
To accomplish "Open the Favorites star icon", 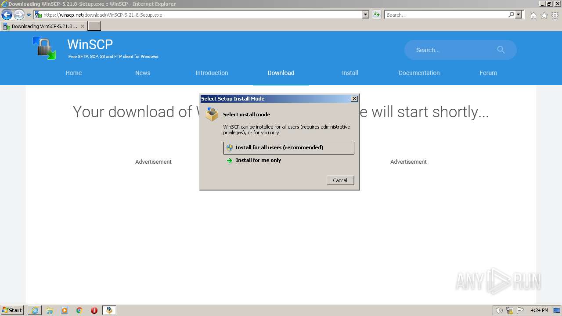I will pyautogui.click(x=544, y=15).
